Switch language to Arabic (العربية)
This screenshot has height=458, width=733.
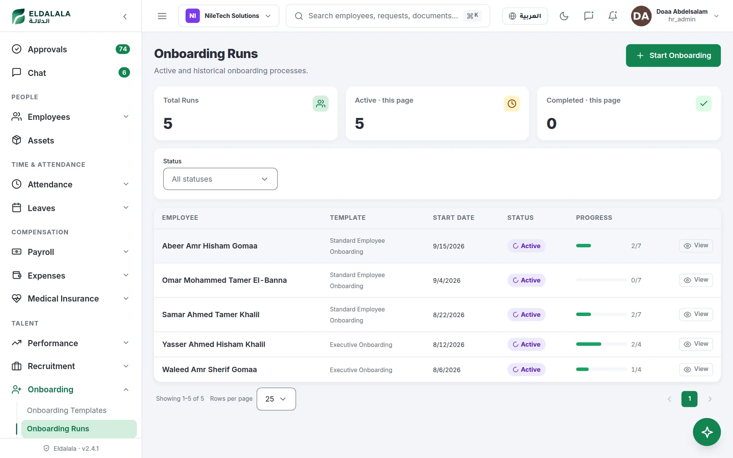pyautogui.click(x=525, y=16)
